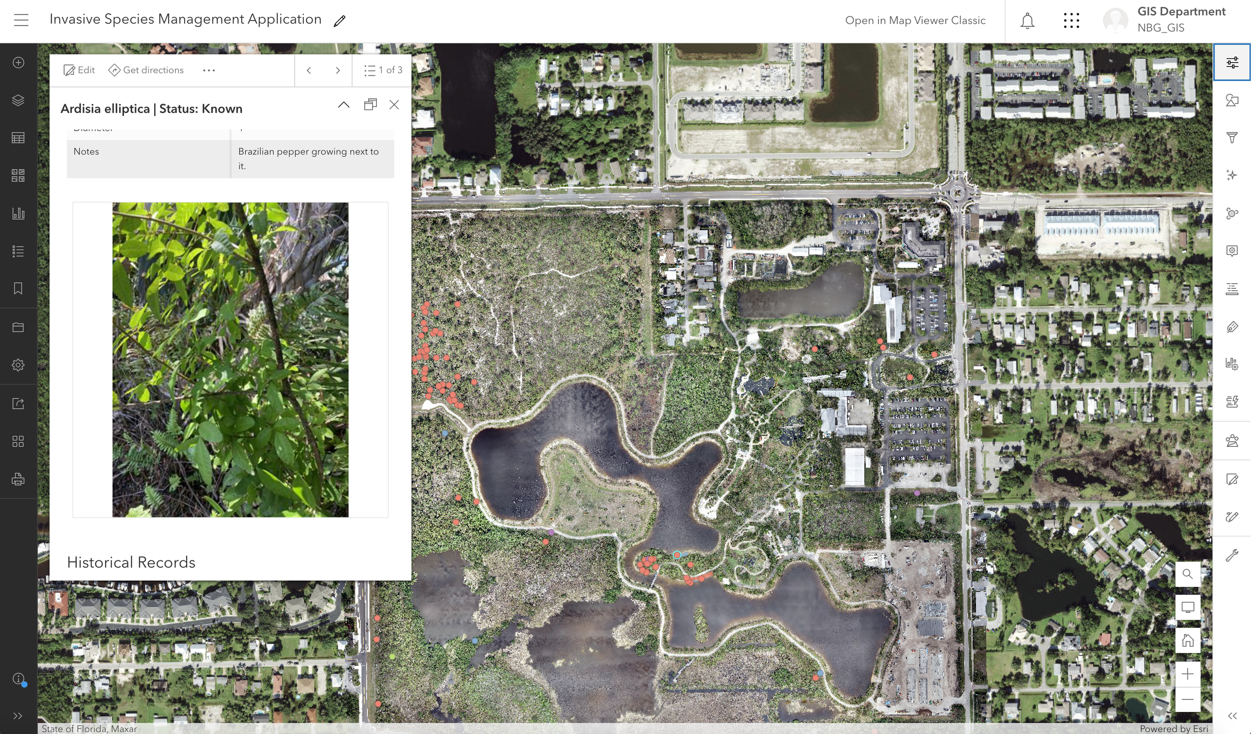
Task: Open the app launcher grid
Action: [1071, 21]
